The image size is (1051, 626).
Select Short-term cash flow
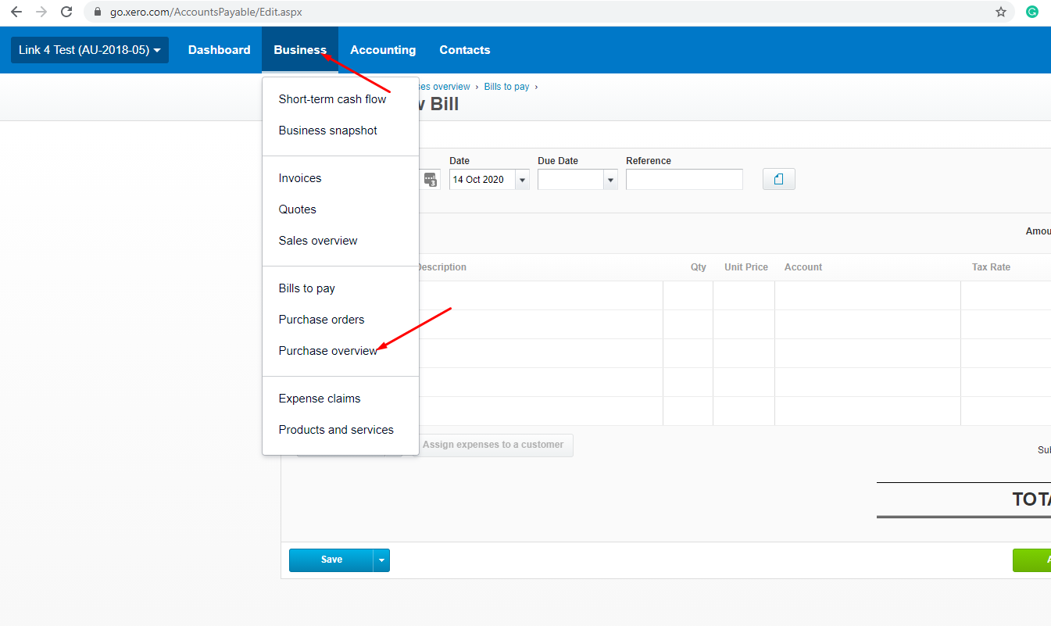tap(333, 99)
